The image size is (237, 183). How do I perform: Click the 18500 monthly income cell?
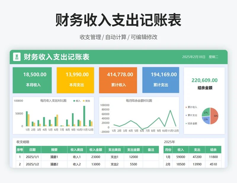tap(181, 164)
